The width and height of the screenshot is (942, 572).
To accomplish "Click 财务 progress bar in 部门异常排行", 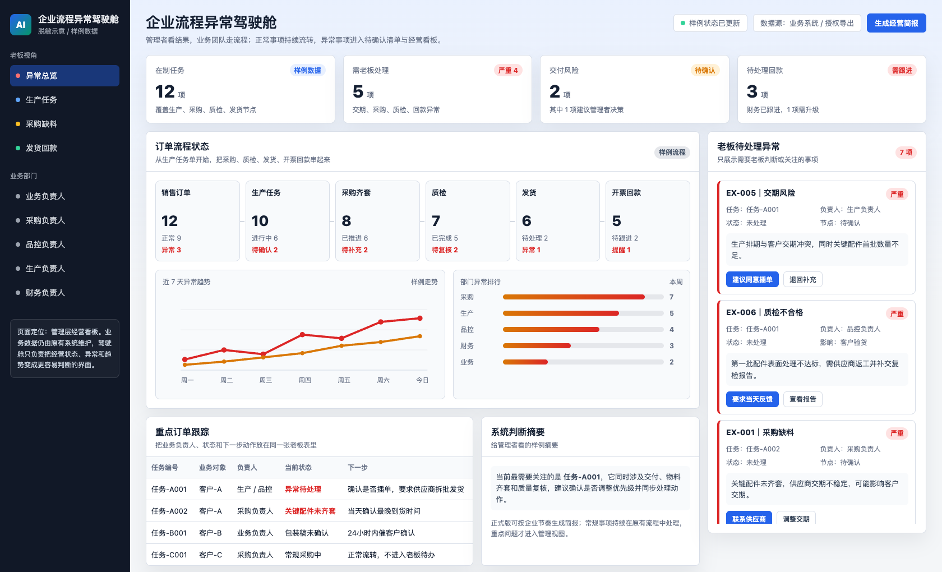I will (583, 346).
